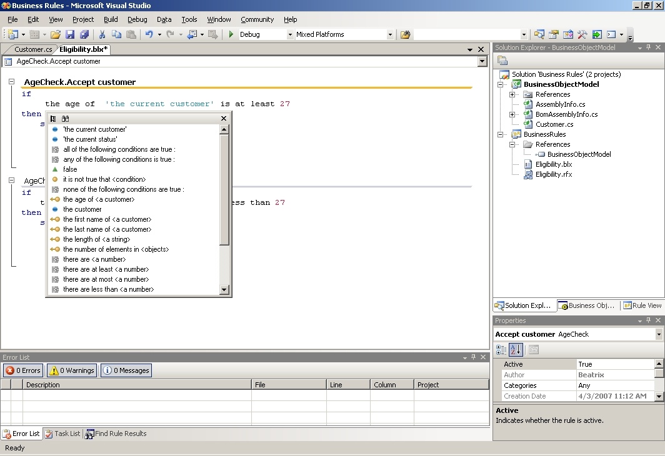Viewport: 665px width, 456px height.
Task: Open the Debug configuration dropdown
Action: 290,35
